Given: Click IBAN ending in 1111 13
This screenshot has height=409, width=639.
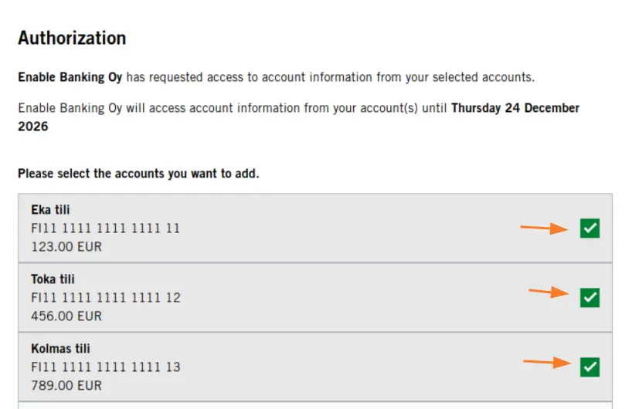Looking at the screenshot, I should 106,367.
